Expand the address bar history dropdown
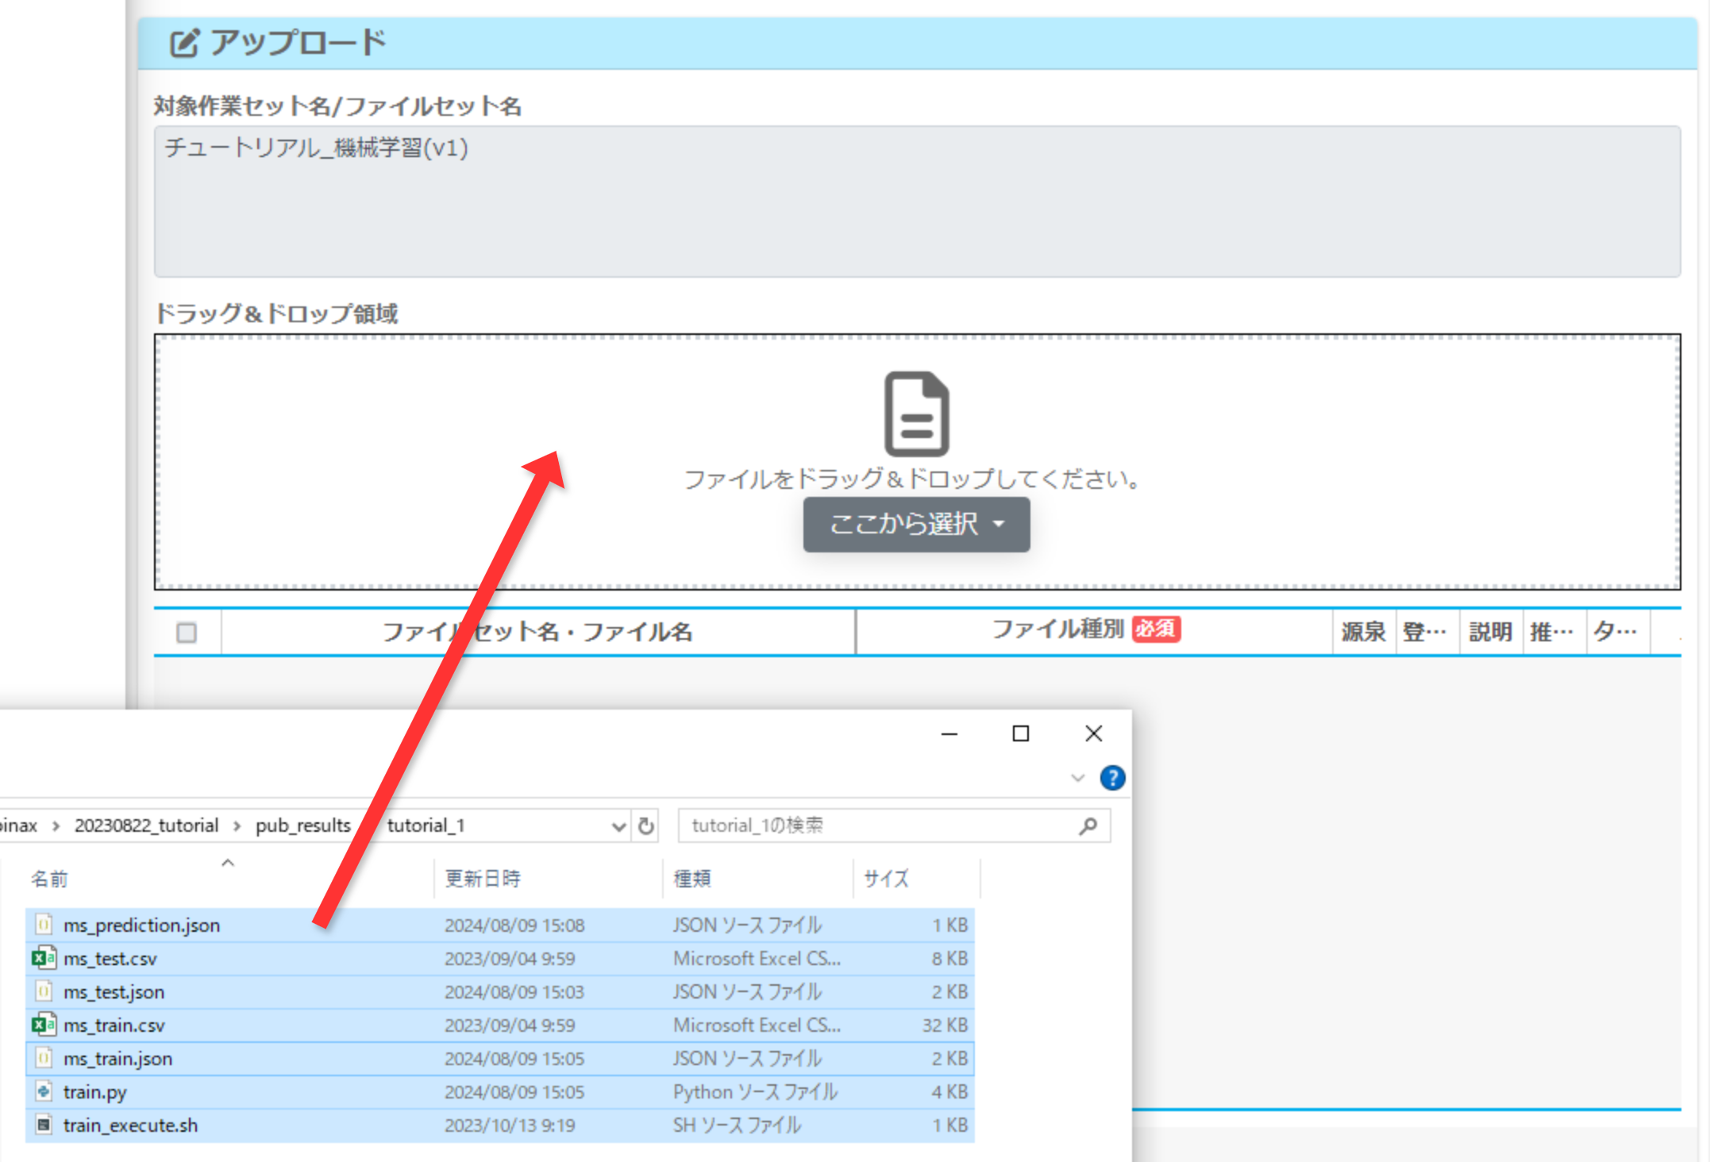1710x1162 pixels. (x=618, y=826)
